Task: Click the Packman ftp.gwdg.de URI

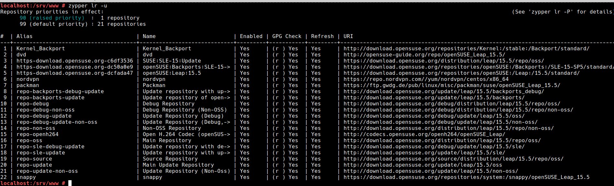Action: click(452, 85)
